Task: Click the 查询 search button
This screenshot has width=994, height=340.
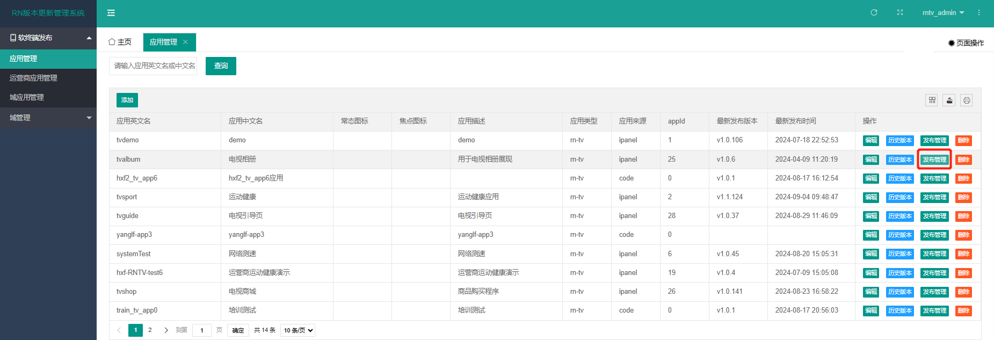Action: (221, 66)
